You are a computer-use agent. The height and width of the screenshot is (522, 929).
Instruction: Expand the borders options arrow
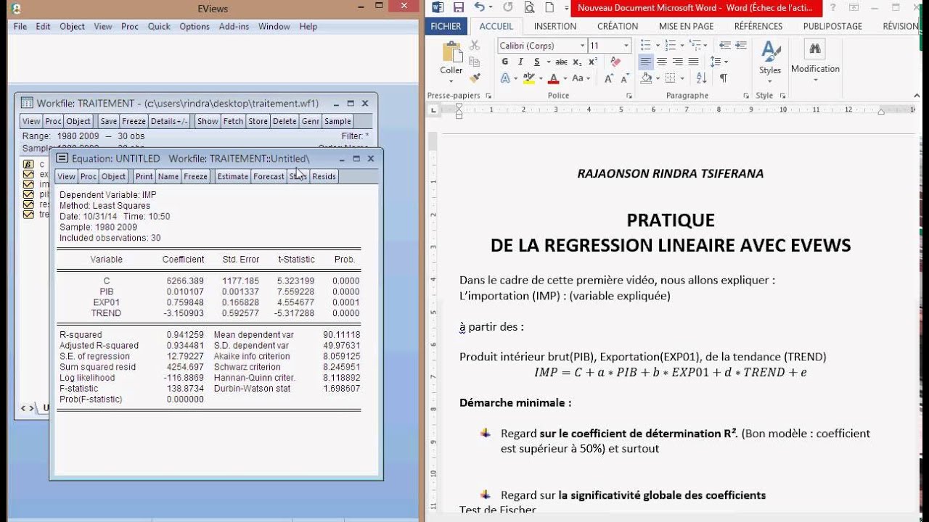(682, 78)
